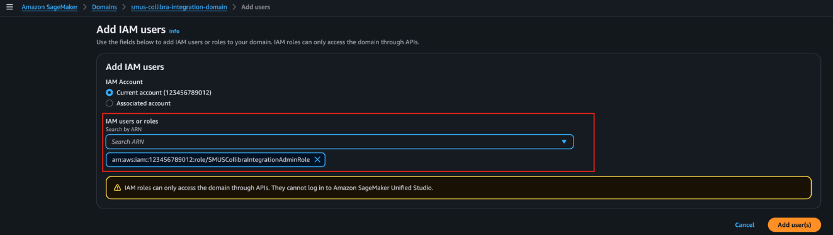Expand the Search ARN dropdown arrow
The image size is (833, 235).
(x=564, y=142)
